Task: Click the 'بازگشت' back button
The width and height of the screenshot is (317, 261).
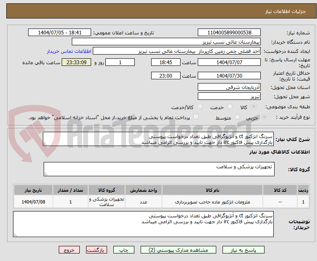Action: click(x=97, y=250)
